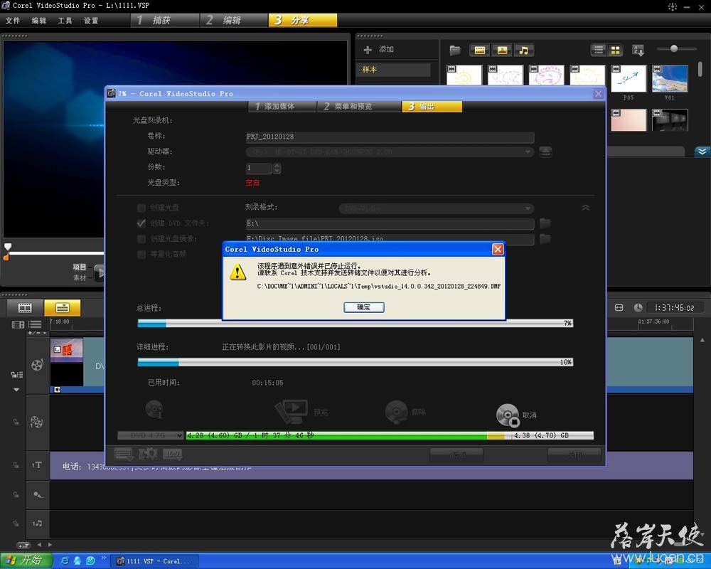This screenshot has height=569, width=711.
Task: Select the 3 分享 step tab
Action: 303,20
